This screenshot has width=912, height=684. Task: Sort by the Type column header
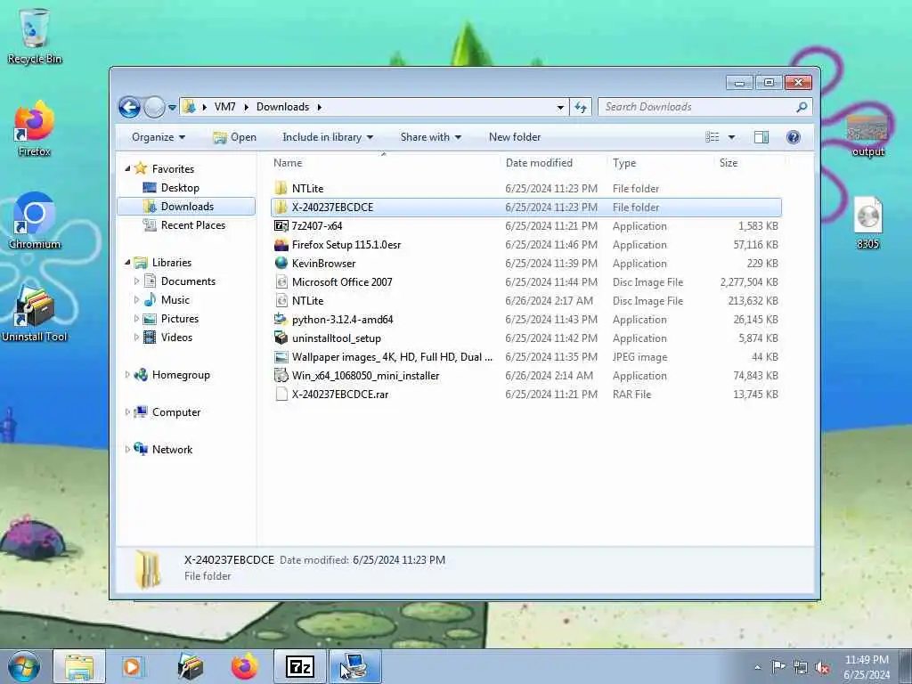661,163
